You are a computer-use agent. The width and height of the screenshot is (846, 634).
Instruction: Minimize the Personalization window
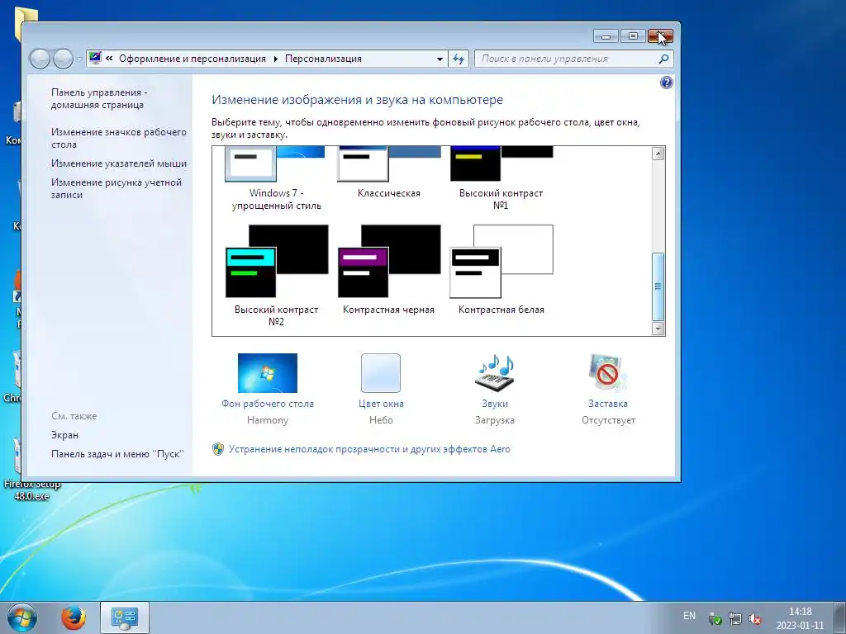(x=606, y=36)
